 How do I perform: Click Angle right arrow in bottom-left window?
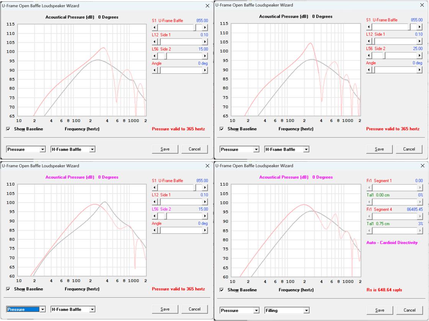tap(205, 230)
